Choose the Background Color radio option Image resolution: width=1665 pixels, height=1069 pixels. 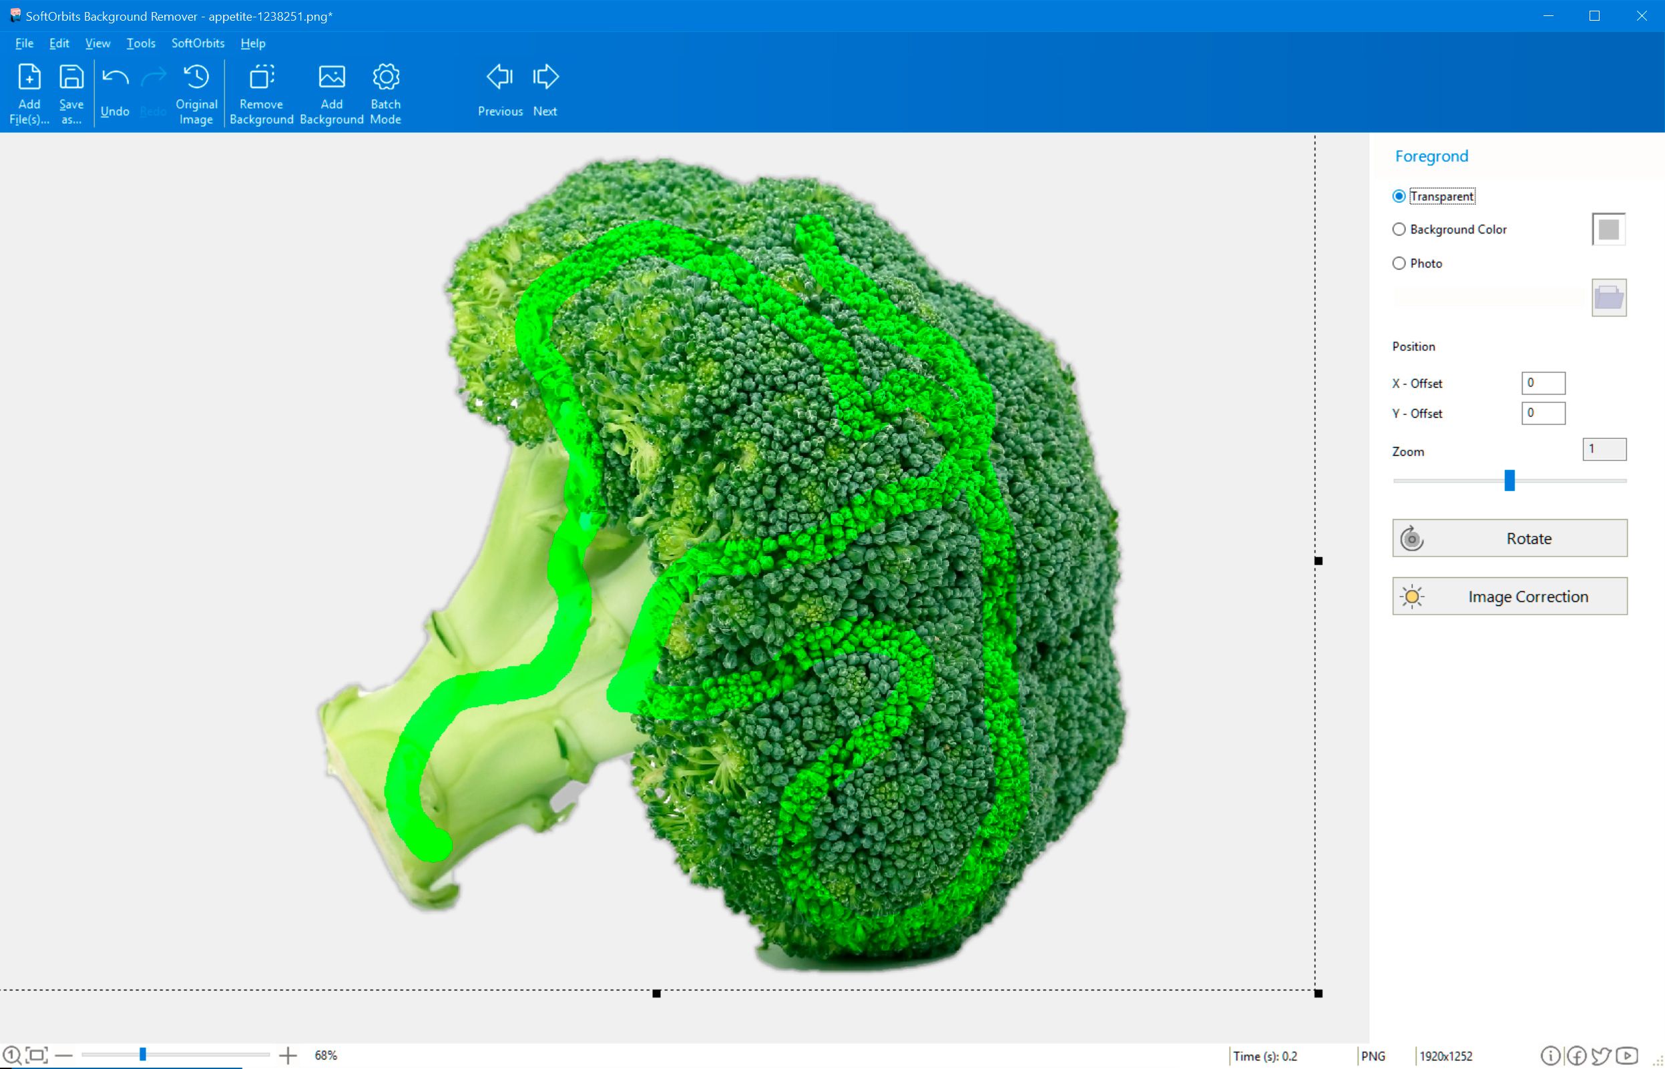tap(1399, 229)
